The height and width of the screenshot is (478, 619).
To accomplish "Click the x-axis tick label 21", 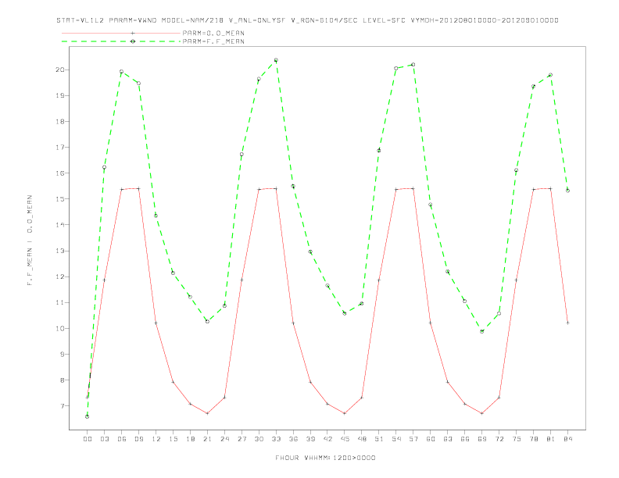I will click(x=207, y=439).
